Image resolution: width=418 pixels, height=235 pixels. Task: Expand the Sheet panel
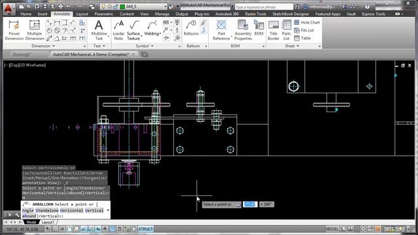292,46
